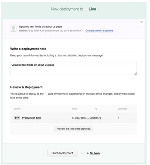Open the Change commit & options link

[99, 31]
